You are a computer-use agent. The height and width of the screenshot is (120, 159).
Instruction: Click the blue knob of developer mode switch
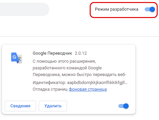tap(152, 9)
